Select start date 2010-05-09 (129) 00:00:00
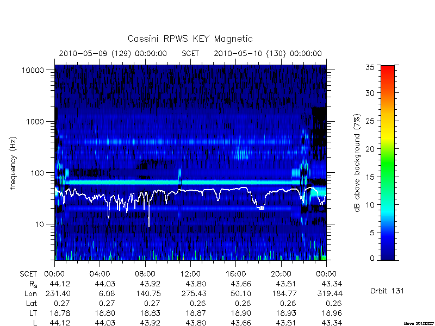Image resolution: width=435 pixels, height=326 pixels. click(113, 53)
